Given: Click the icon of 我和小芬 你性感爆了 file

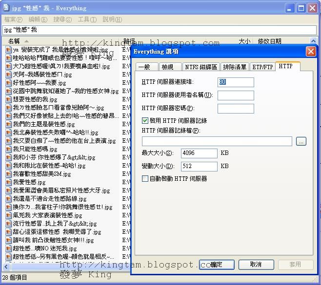Looking at the screenshot, I should pos(8,157).
